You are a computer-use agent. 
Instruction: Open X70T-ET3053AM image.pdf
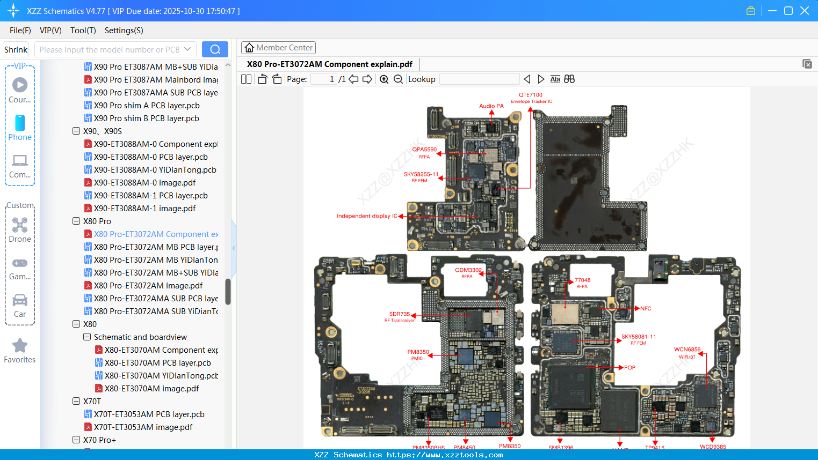point(138,427)
